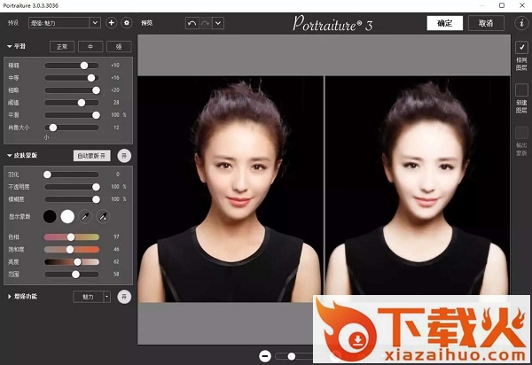Click the portrait size value 12

click(116, 128)
